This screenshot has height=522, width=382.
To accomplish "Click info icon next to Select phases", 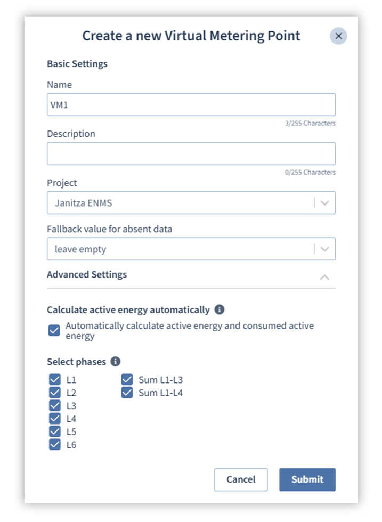I will (x=116, y=362).
